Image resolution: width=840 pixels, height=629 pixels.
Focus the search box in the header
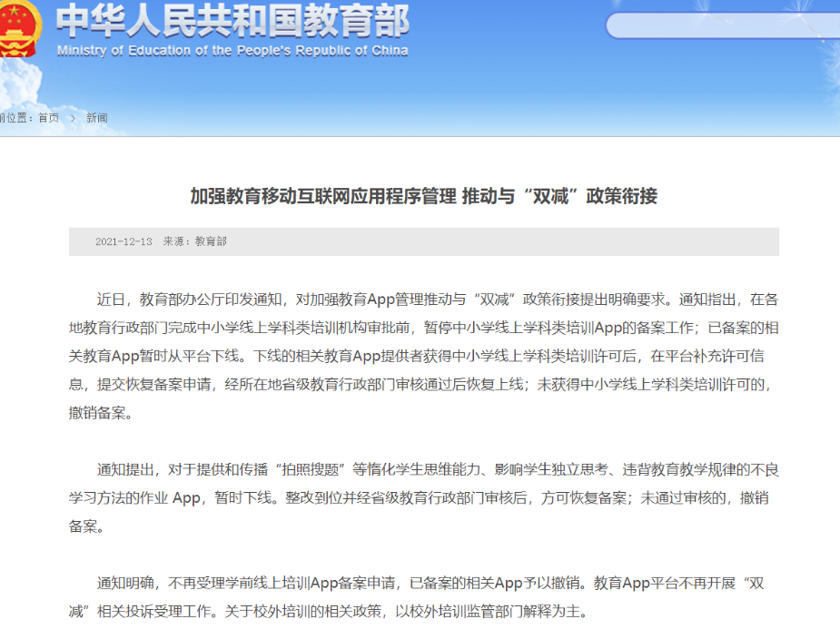(723, 25)
